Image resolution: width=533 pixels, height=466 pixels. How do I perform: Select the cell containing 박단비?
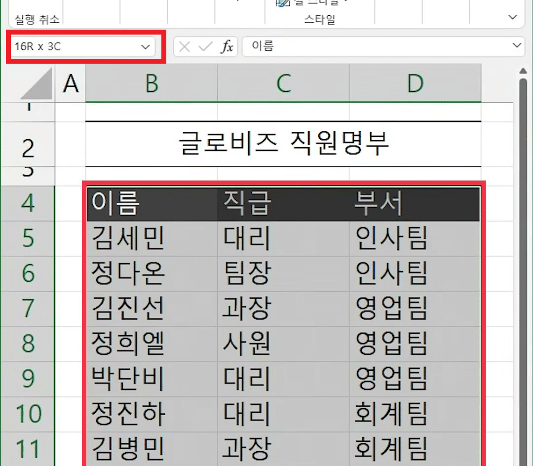pyautogui.click(x=152, y=379)
